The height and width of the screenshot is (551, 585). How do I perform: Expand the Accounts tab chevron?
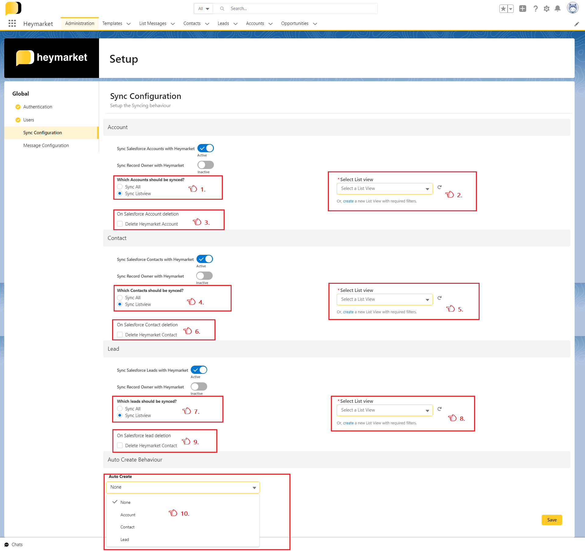pos(271,24)
